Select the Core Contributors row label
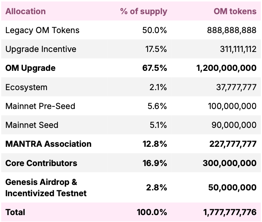262x222 pixels. pos(41,163)
